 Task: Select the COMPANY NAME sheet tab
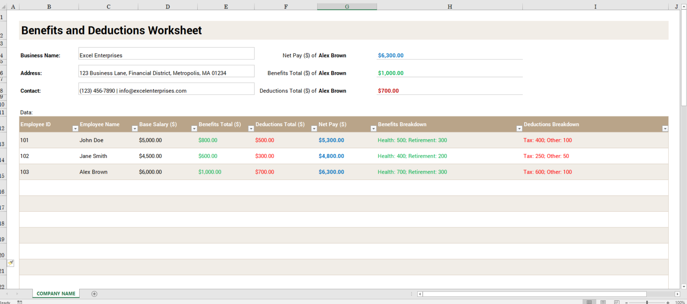[56, 294]
